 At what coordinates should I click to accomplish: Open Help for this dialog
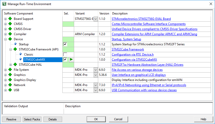[203, 119]
